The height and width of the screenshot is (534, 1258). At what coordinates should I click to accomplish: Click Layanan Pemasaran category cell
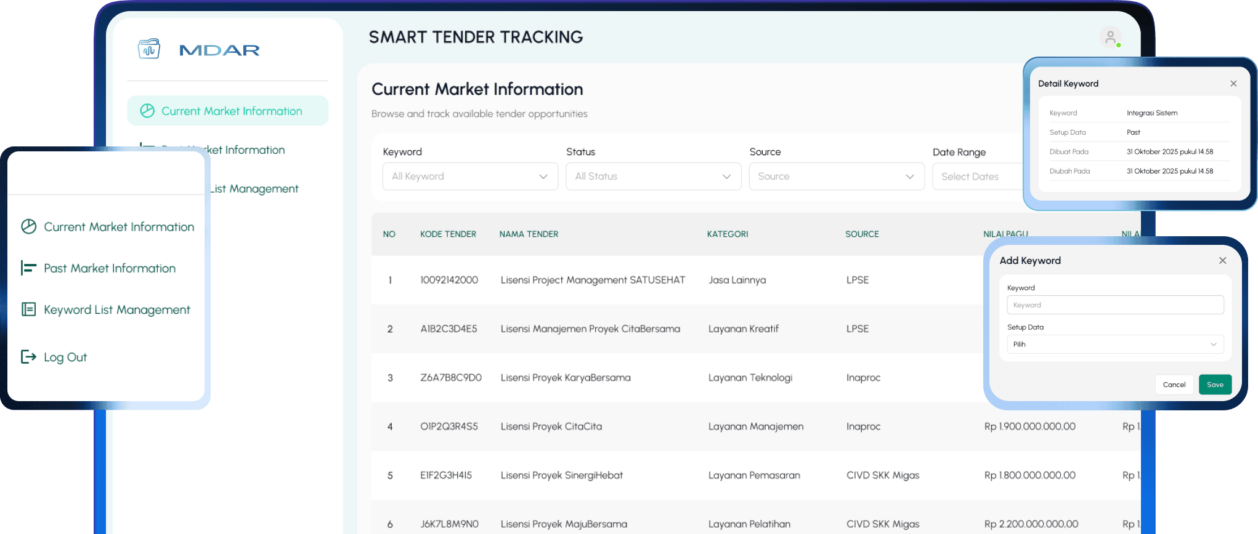pos(754,476)
